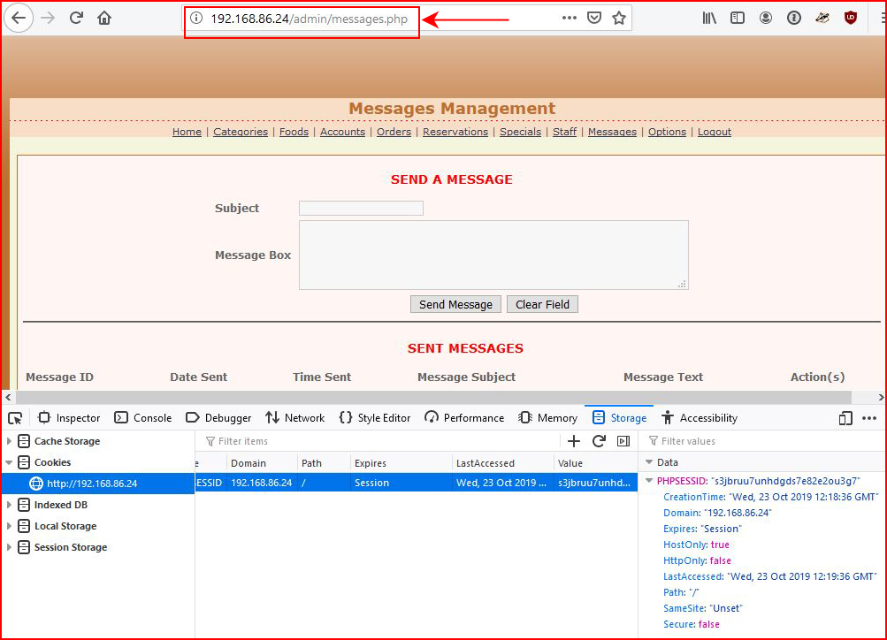Activate the element picker in devtools
Screen dimensions: 887x640
coord(15,418)
